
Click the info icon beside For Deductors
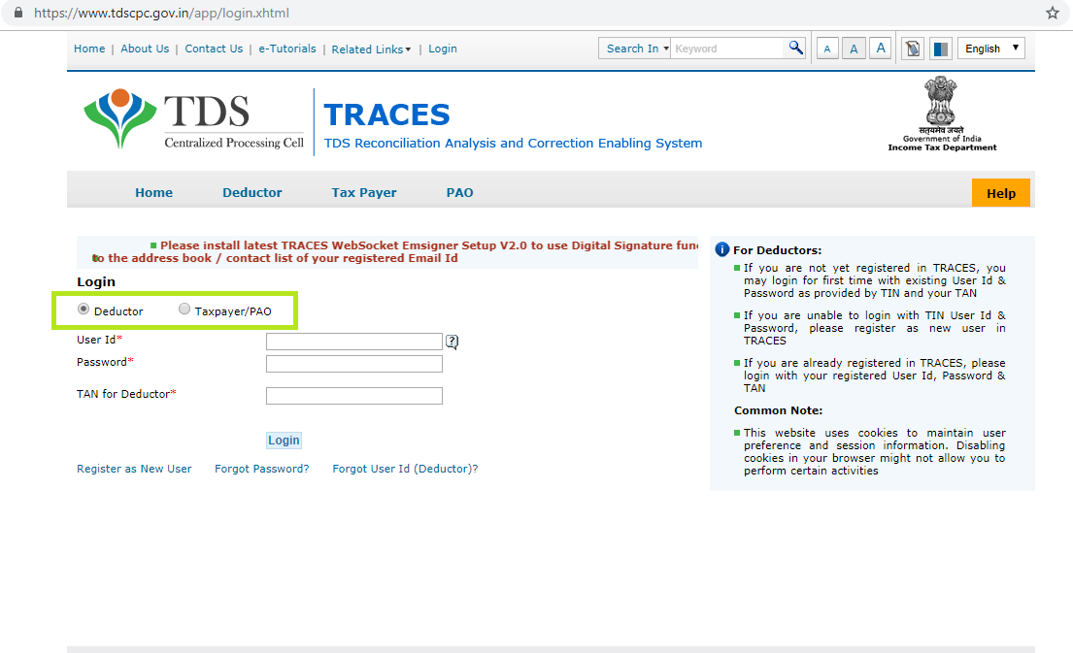click(721, 249)
